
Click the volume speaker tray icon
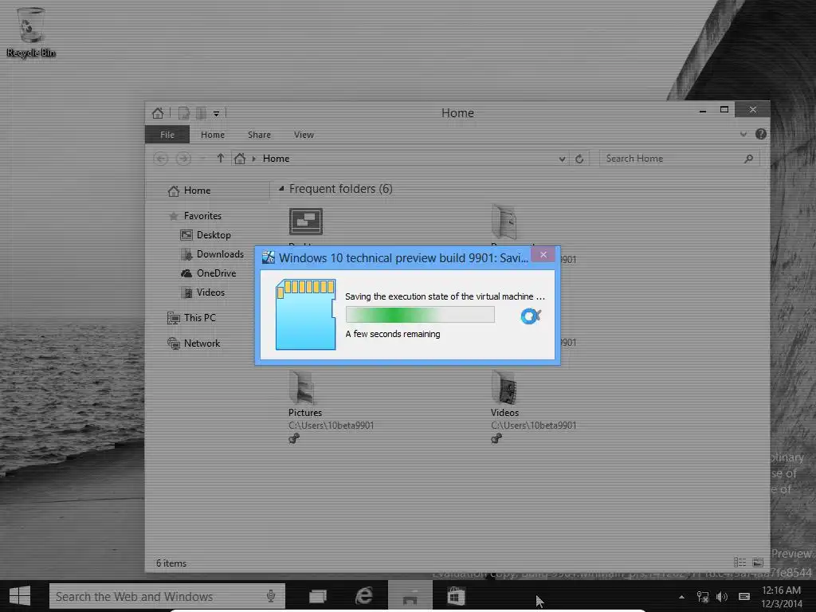click(722, 598)
